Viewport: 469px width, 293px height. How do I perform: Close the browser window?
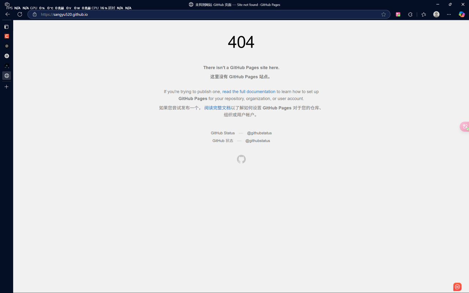pos(463,4)
